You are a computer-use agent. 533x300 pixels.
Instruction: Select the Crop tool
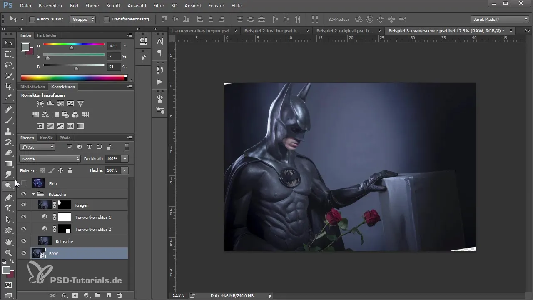coord(8,87)
